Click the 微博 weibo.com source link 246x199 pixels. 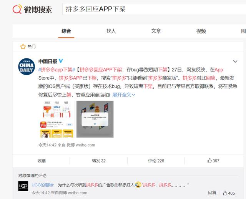[x=81, y=145]
